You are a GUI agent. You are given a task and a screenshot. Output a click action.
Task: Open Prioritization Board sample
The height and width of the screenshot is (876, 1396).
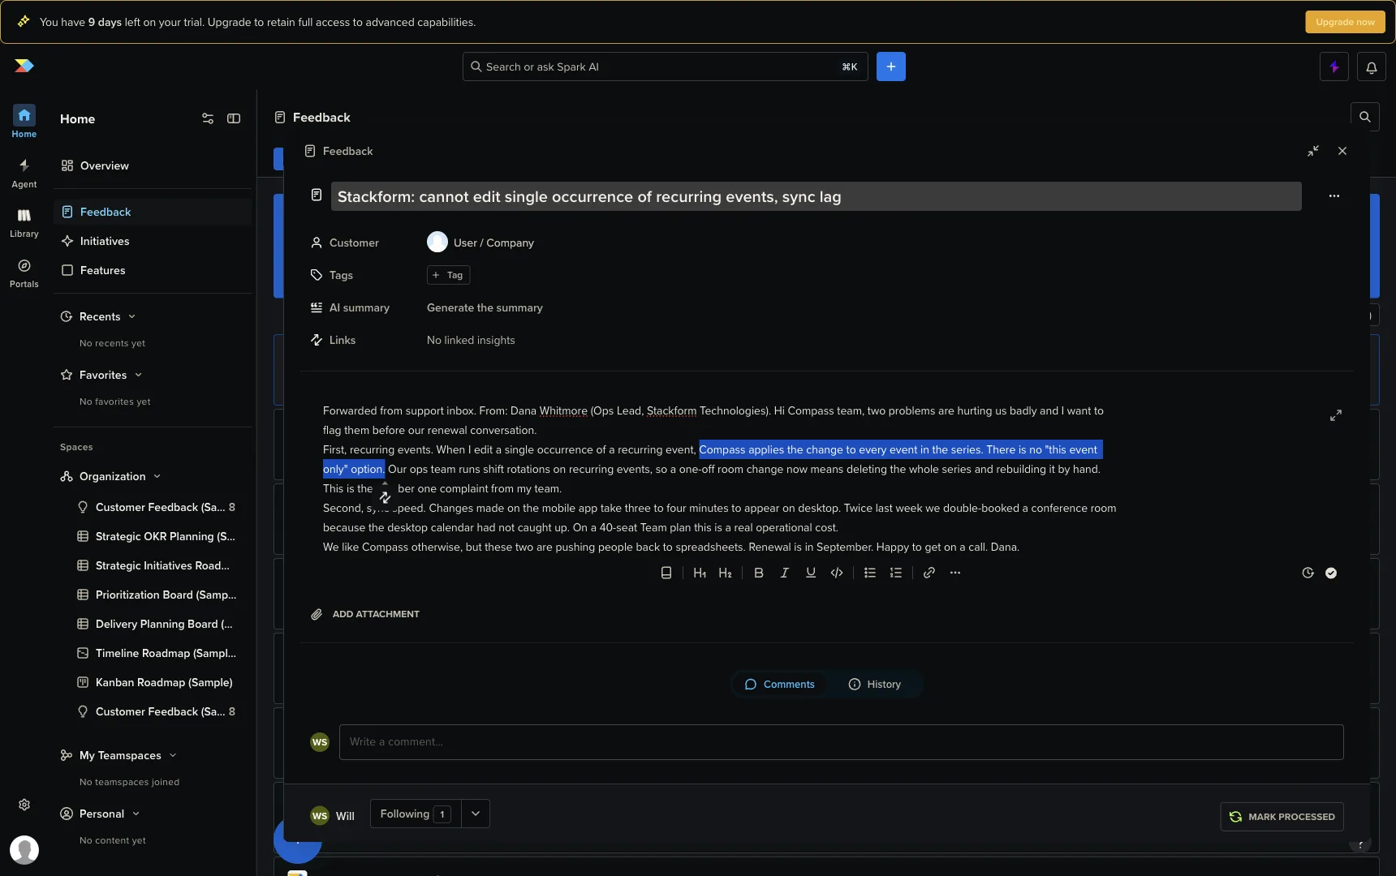tap(156, 595)
